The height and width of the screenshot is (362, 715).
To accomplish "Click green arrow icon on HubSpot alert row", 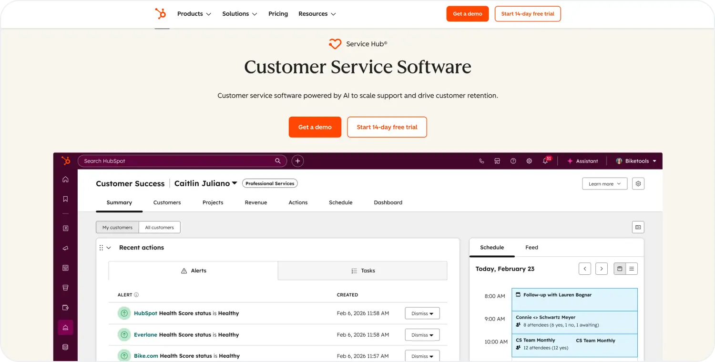I will click(x=124, y=313).
